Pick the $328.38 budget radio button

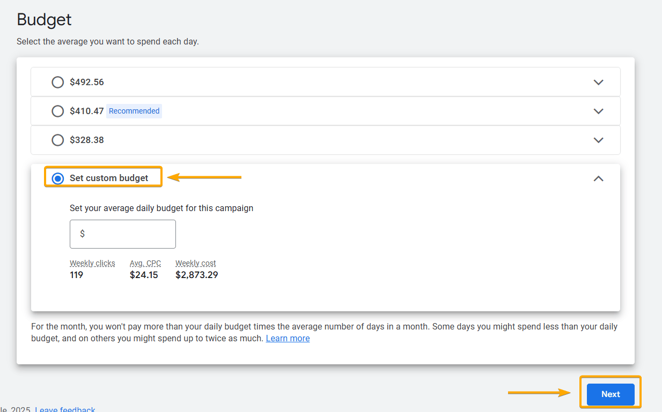tap(57, 140)
